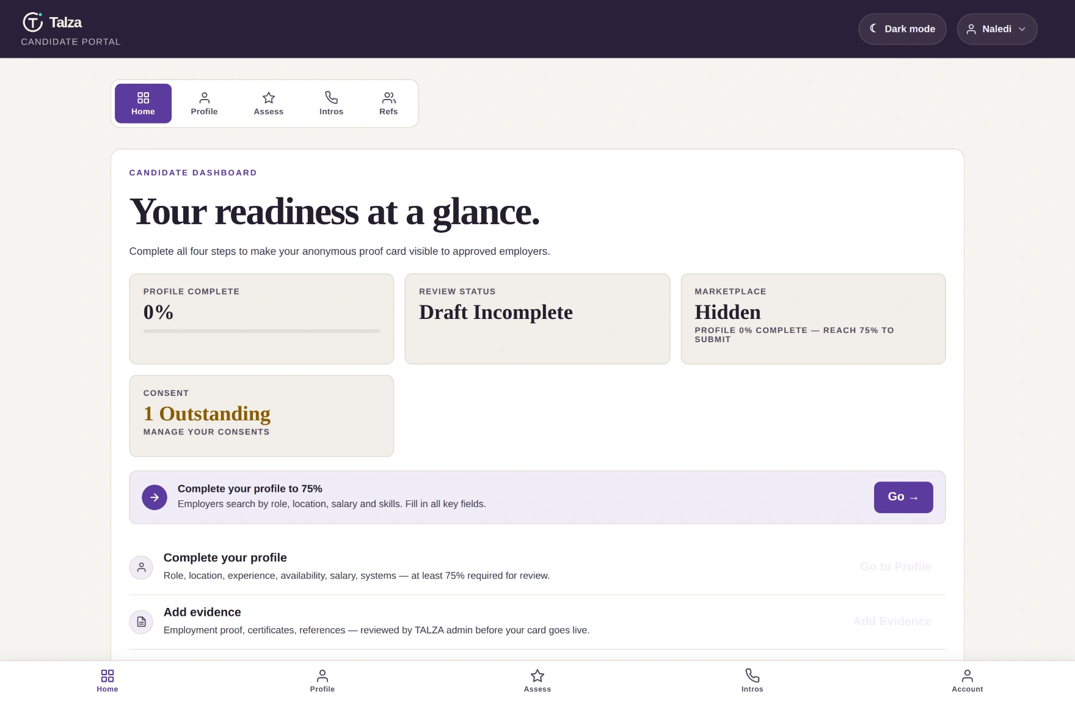Click the Talza logo icon
Screen dimensions: 1075x702
tap(32, 22)
